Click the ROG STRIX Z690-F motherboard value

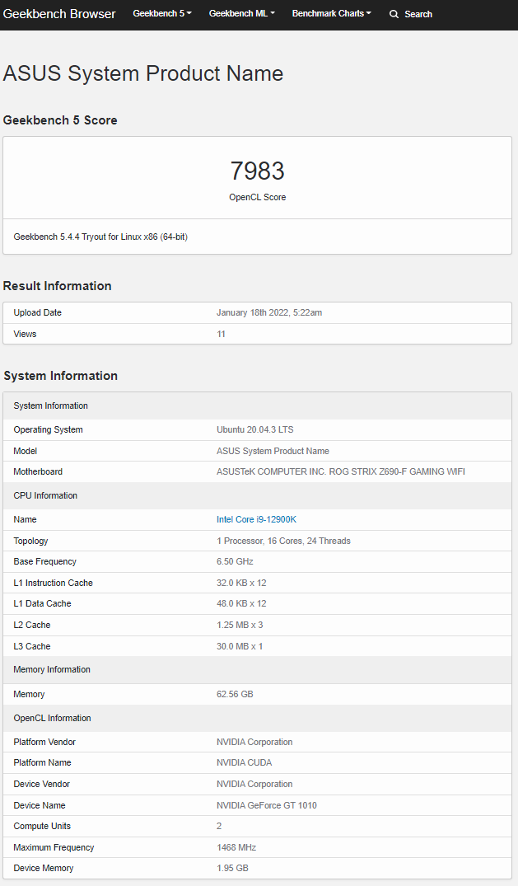coord(341,471)
